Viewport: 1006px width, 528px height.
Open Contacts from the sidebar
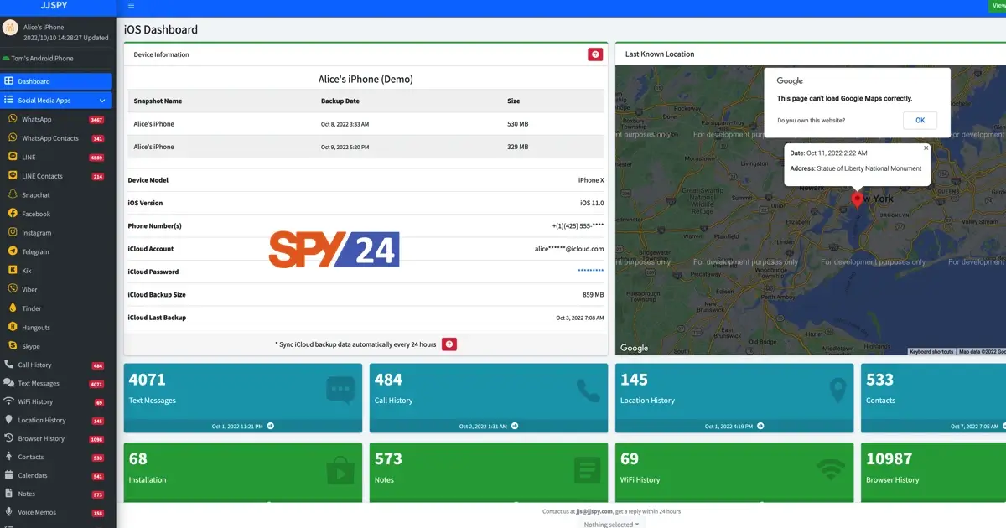point(57,458)
